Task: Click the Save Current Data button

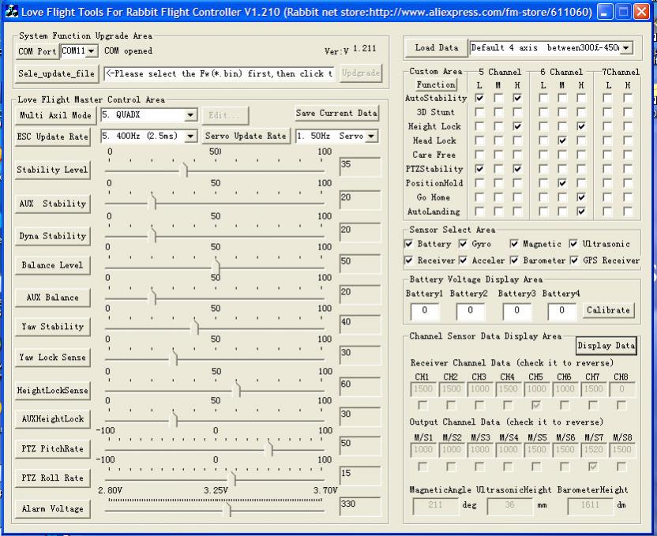Action: click(x=336, y=113)
